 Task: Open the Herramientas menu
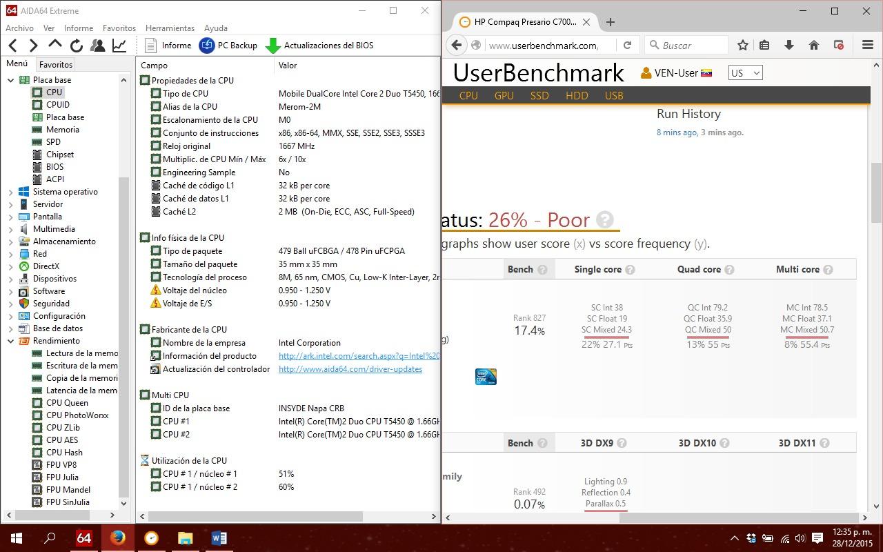(170, 28)
